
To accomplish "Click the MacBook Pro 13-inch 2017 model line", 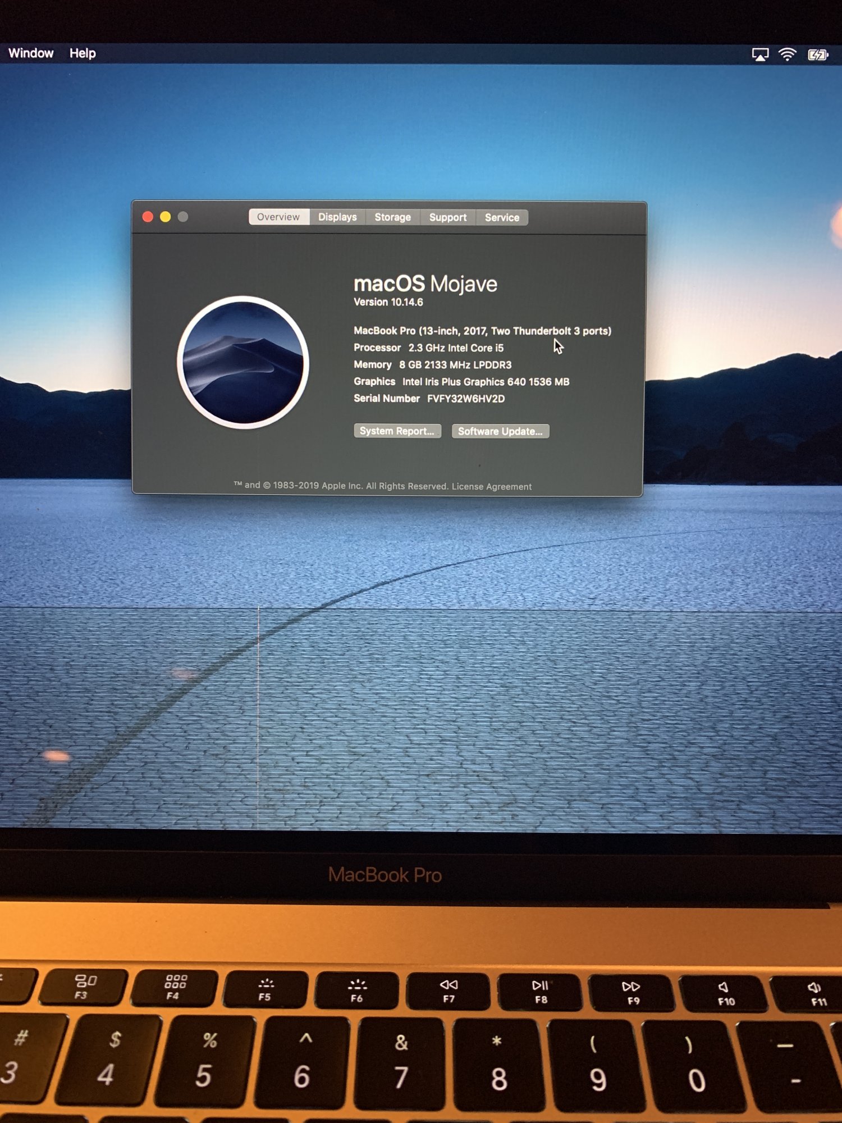I will [x=483, y=331].
